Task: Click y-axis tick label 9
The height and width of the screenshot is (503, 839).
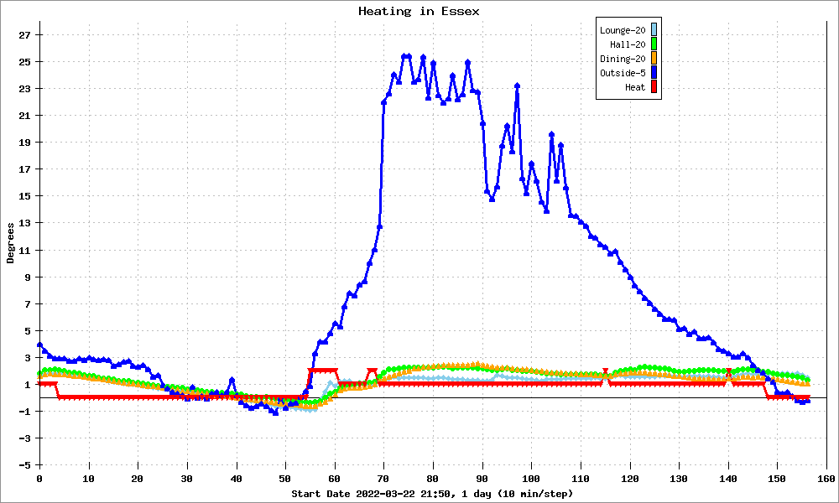Action: pos(28,277)
